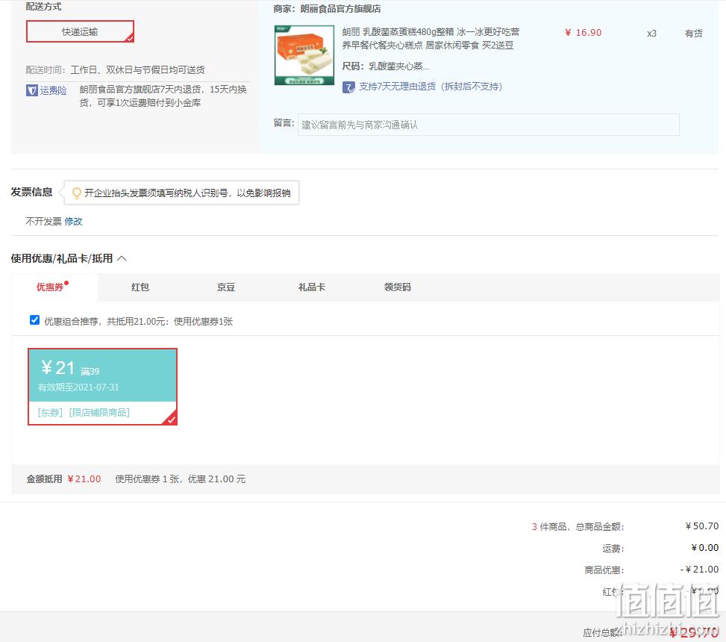Uncheck the 优惠组合推荐 checkbox
This screenshot has width=726, height=642.
point(34,320)
